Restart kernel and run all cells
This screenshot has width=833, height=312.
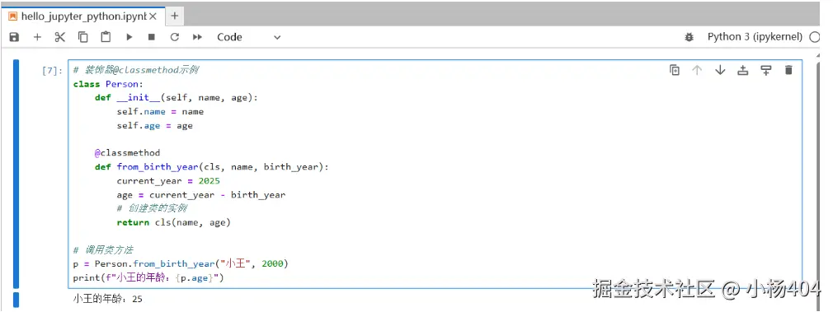click(x=198, y=37)
